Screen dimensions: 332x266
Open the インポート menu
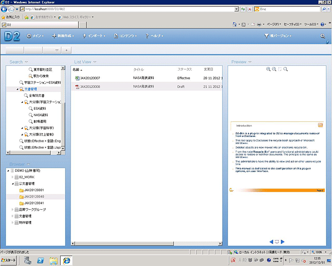pyautogui.click(x=96, y=36)
